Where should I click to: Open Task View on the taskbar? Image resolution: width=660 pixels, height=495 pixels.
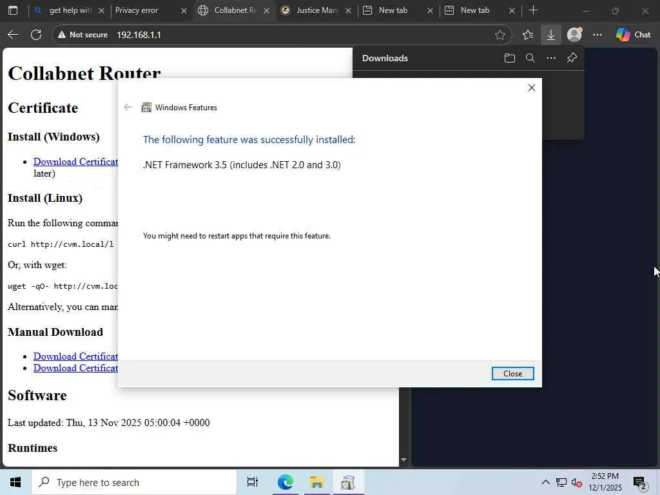coord(252,482)
